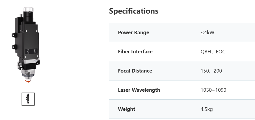The height and width of the screenshot is (120, 255).
Task: Click the silver side knob on the laser head
Action: [x=36, y=61]
